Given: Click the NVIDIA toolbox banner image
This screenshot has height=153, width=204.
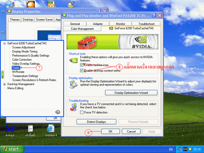Looking at the screenshot, I should tap(113, 42).
